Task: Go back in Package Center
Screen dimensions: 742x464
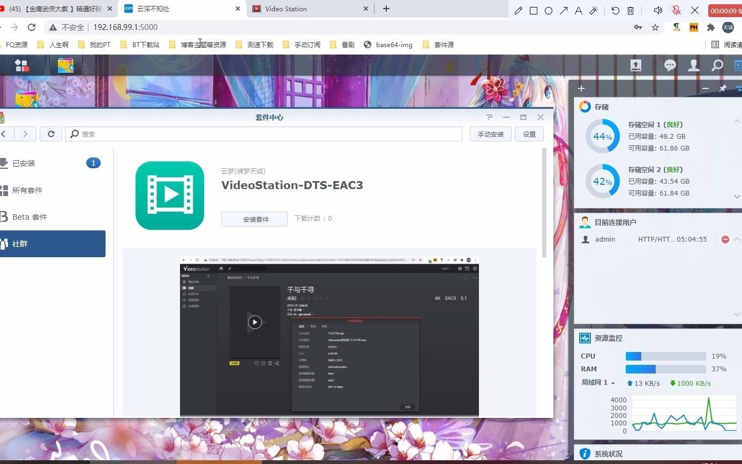Action: tap(4, 134)
